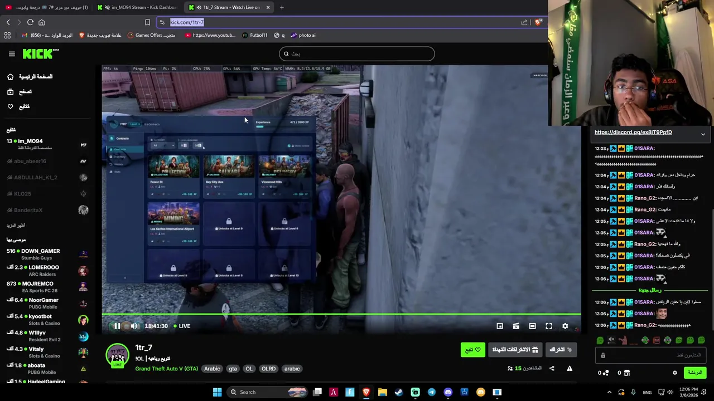714x401 pixels.
Task: Open the gift subscriptions button
Action: 515,350
